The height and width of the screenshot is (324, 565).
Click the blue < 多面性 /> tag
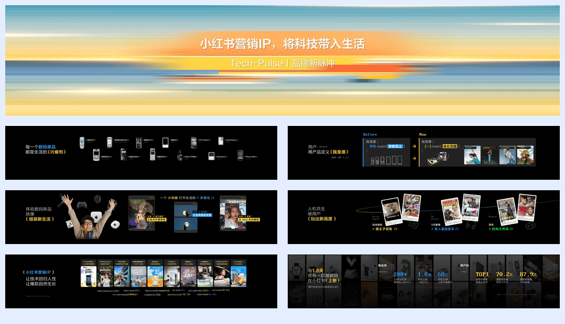click(206, 198)
